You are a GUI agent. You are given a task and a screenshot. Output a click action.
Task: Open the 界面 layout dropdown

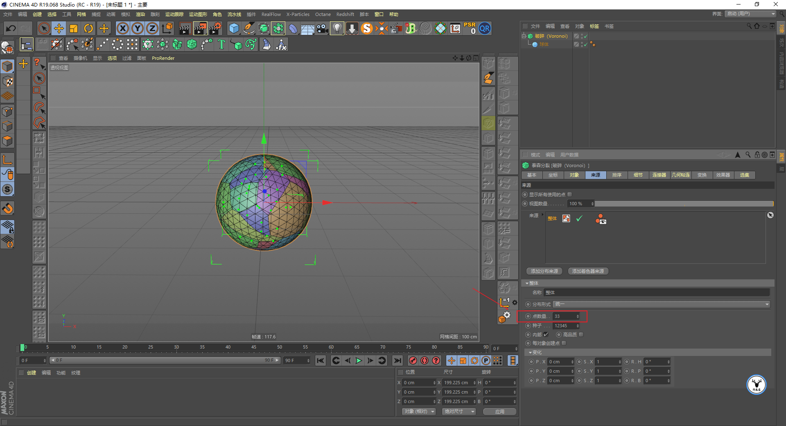click(x=750, y=14)
